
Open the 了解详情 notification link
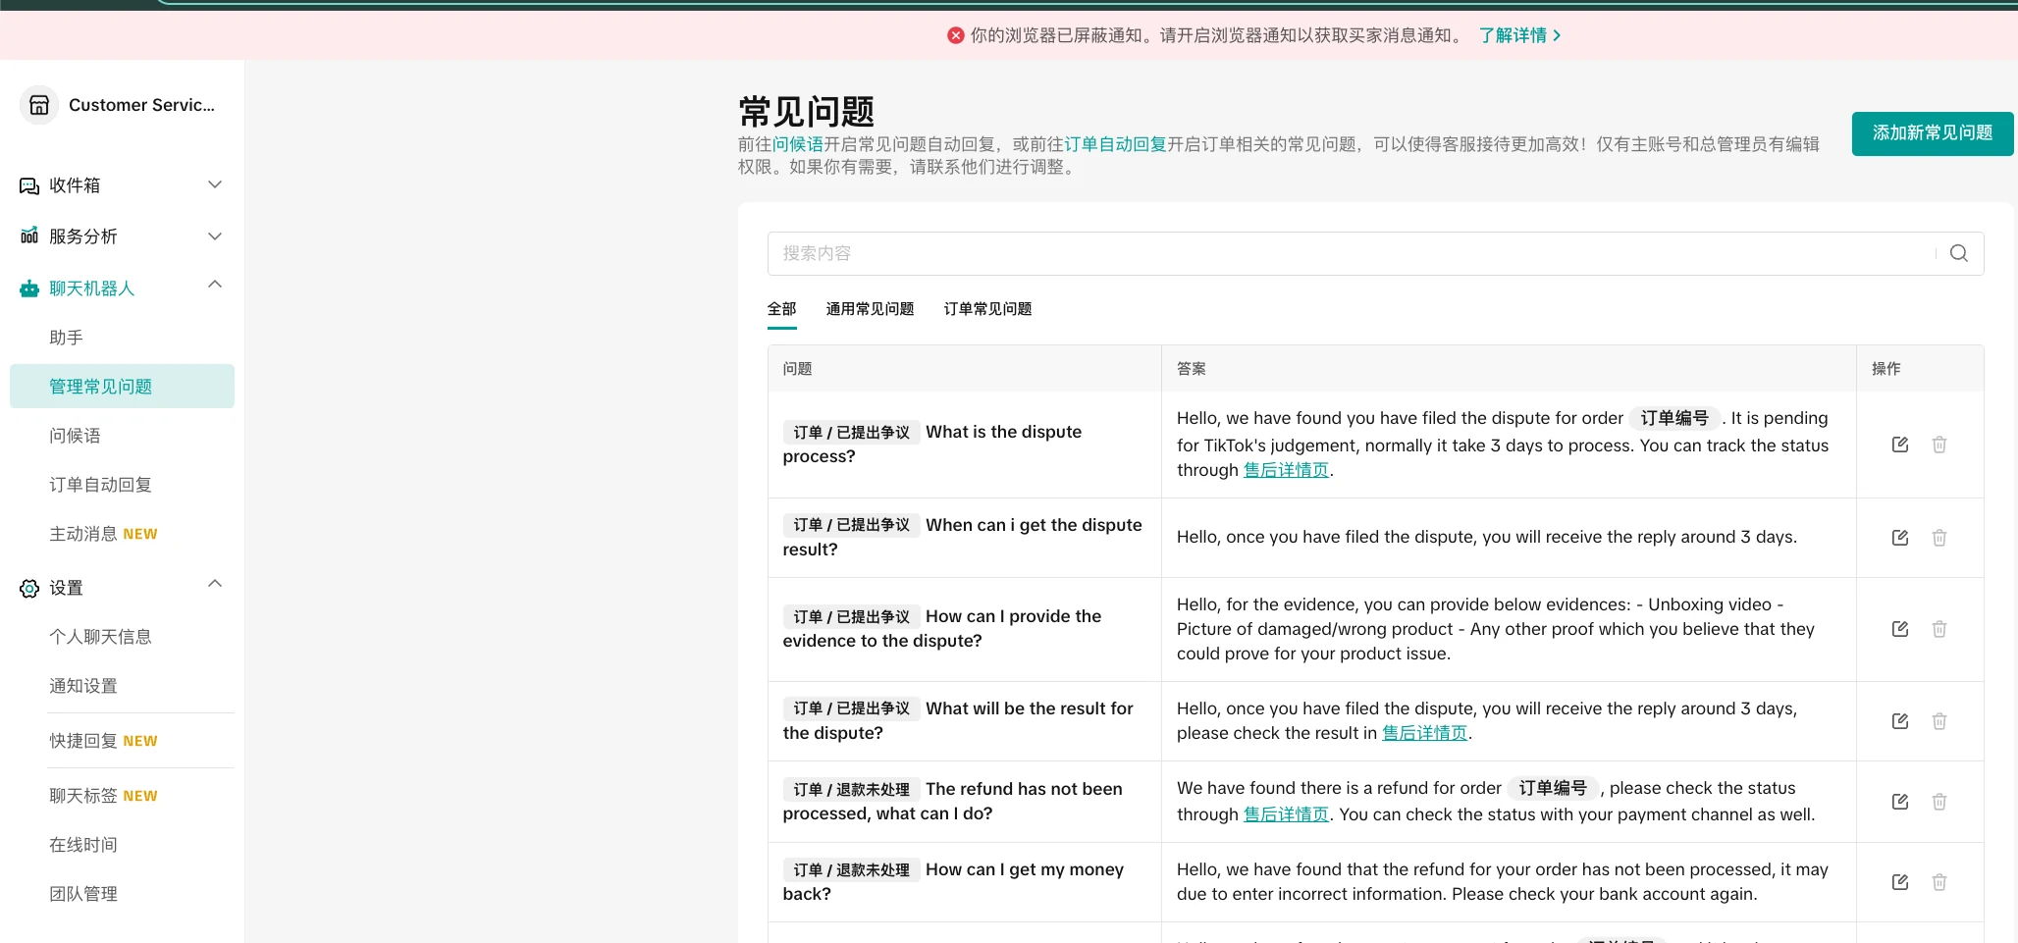1518,35
